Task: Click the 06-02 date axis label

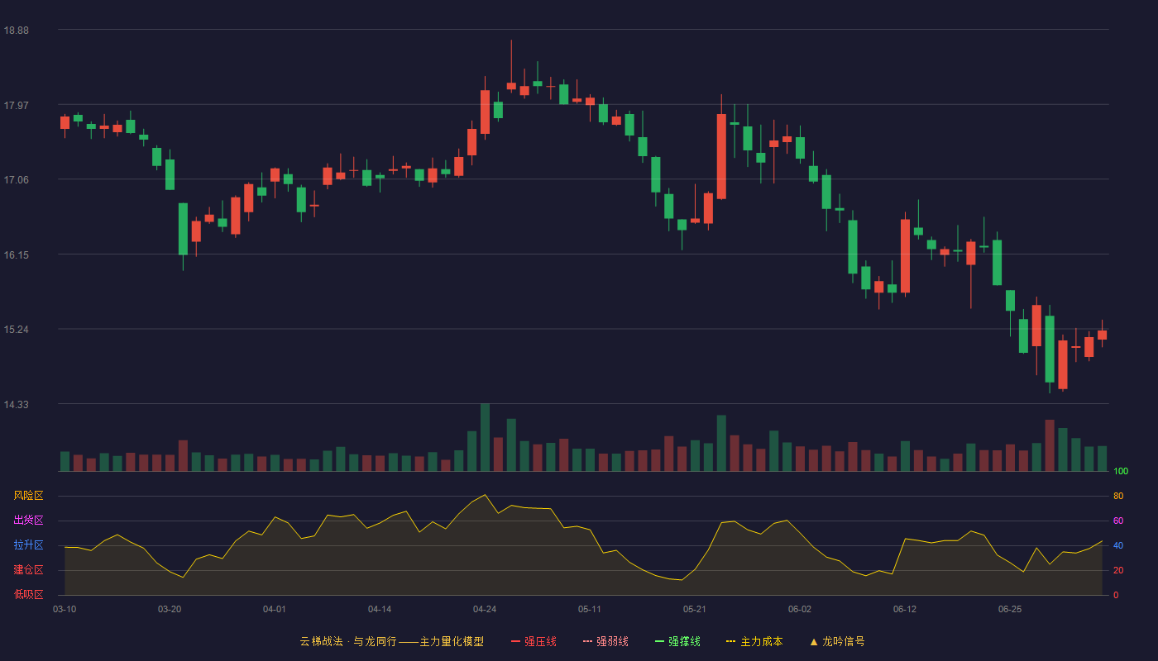Action: (x=800, y=609)
